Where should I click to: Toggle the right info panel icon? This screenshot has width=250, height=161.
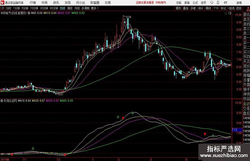pyautogui.click(x=230, y=13)
